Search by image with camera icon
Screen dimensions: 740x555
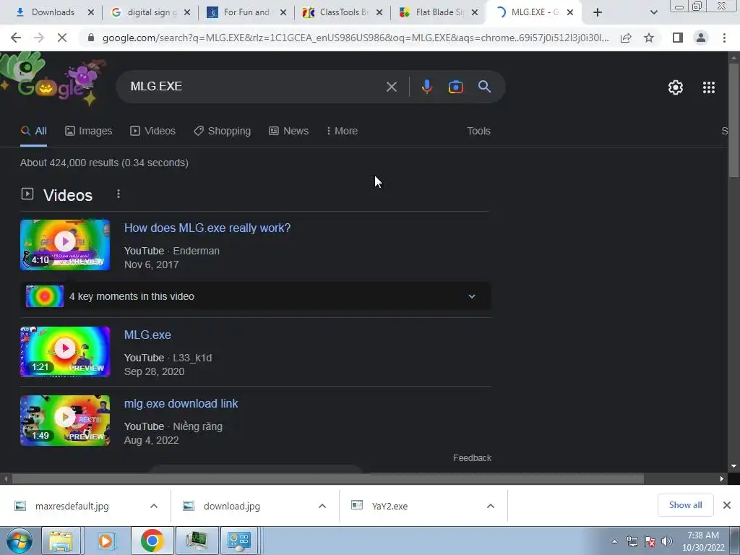[455, 87]
